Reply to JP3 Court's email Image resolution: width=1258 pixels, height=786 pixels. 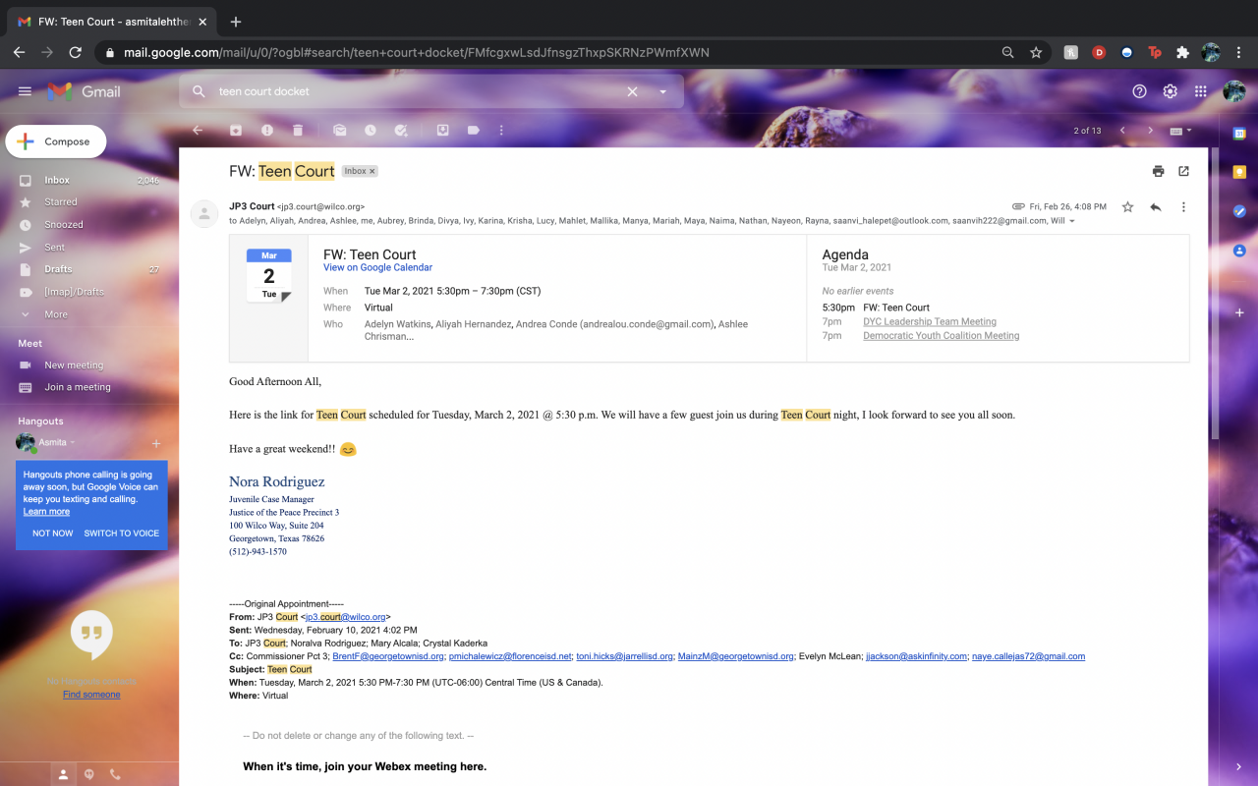(x=1156, y=207)
